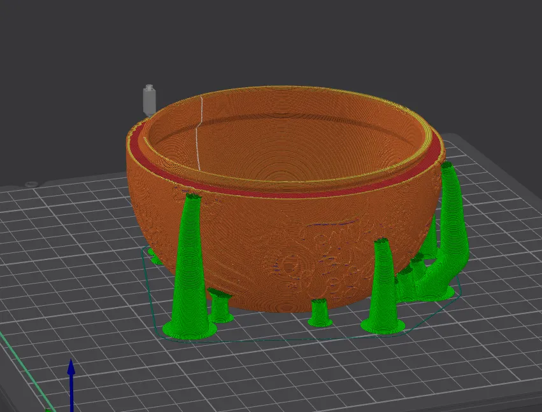Click the small green support at front center

(x=319, y=312)
